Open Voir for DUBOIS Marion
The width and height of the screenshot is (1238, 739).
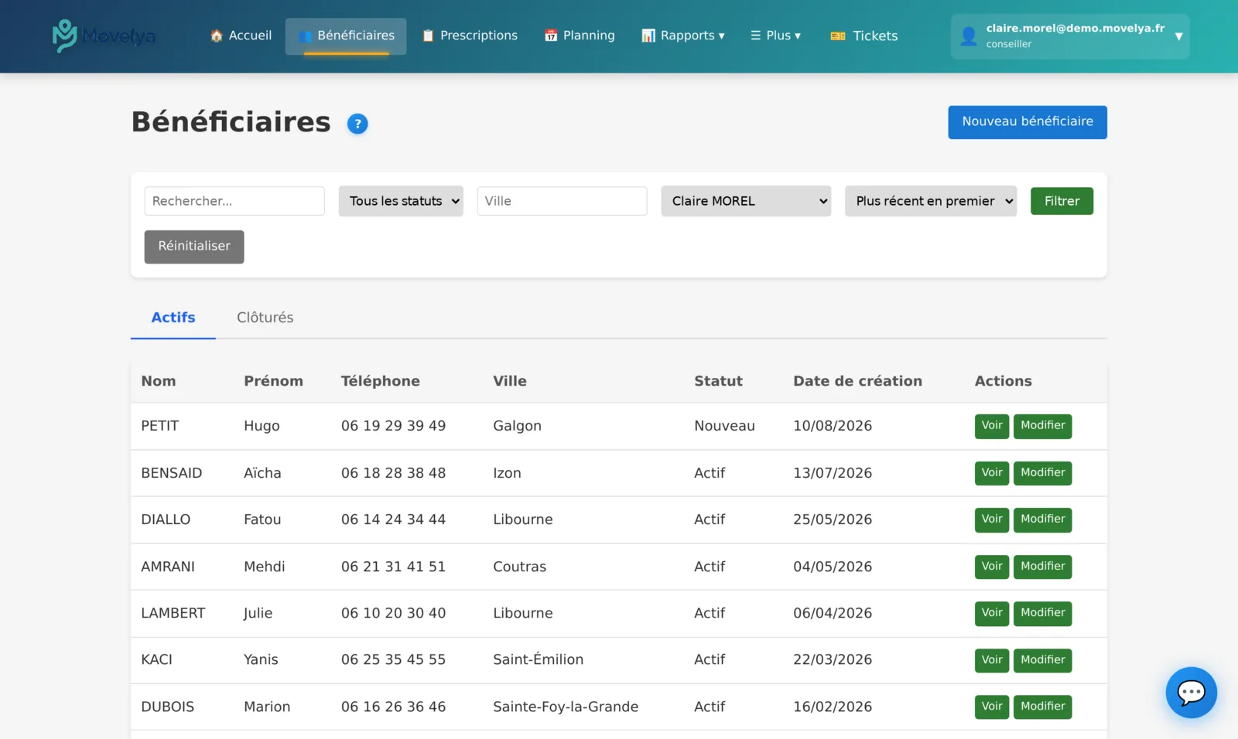pos(992,707)
